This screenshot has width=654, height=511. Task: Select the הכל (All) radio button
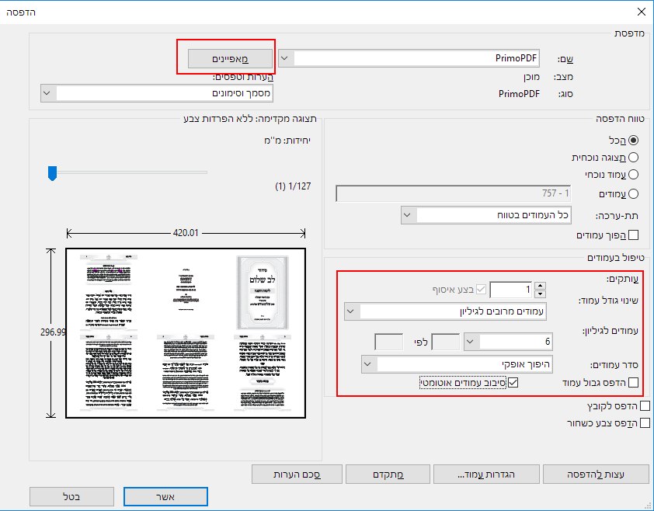(x=633, y=140)
